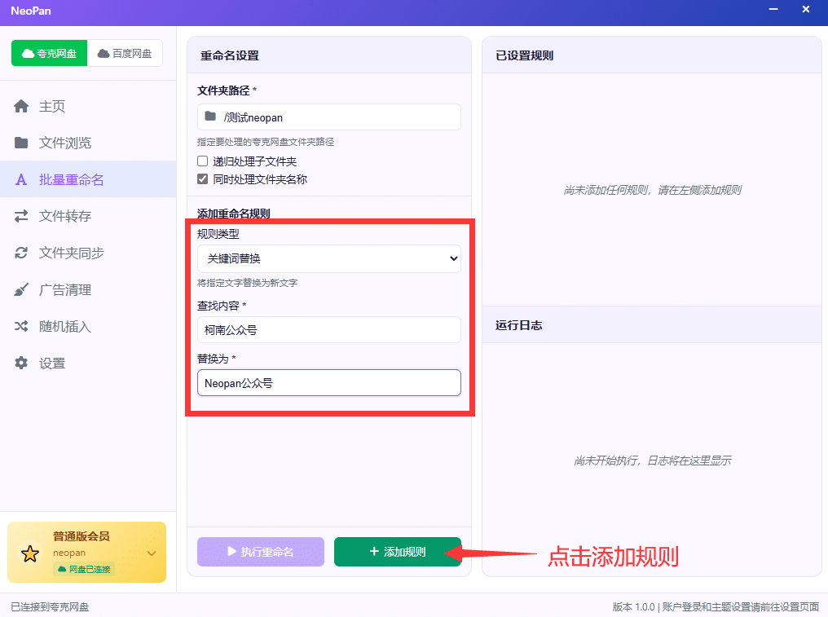The height and width of the screenshot is (617, 828).
Task: Click the broom icon beside 广告清理
Action: click(x=21, y=289)
